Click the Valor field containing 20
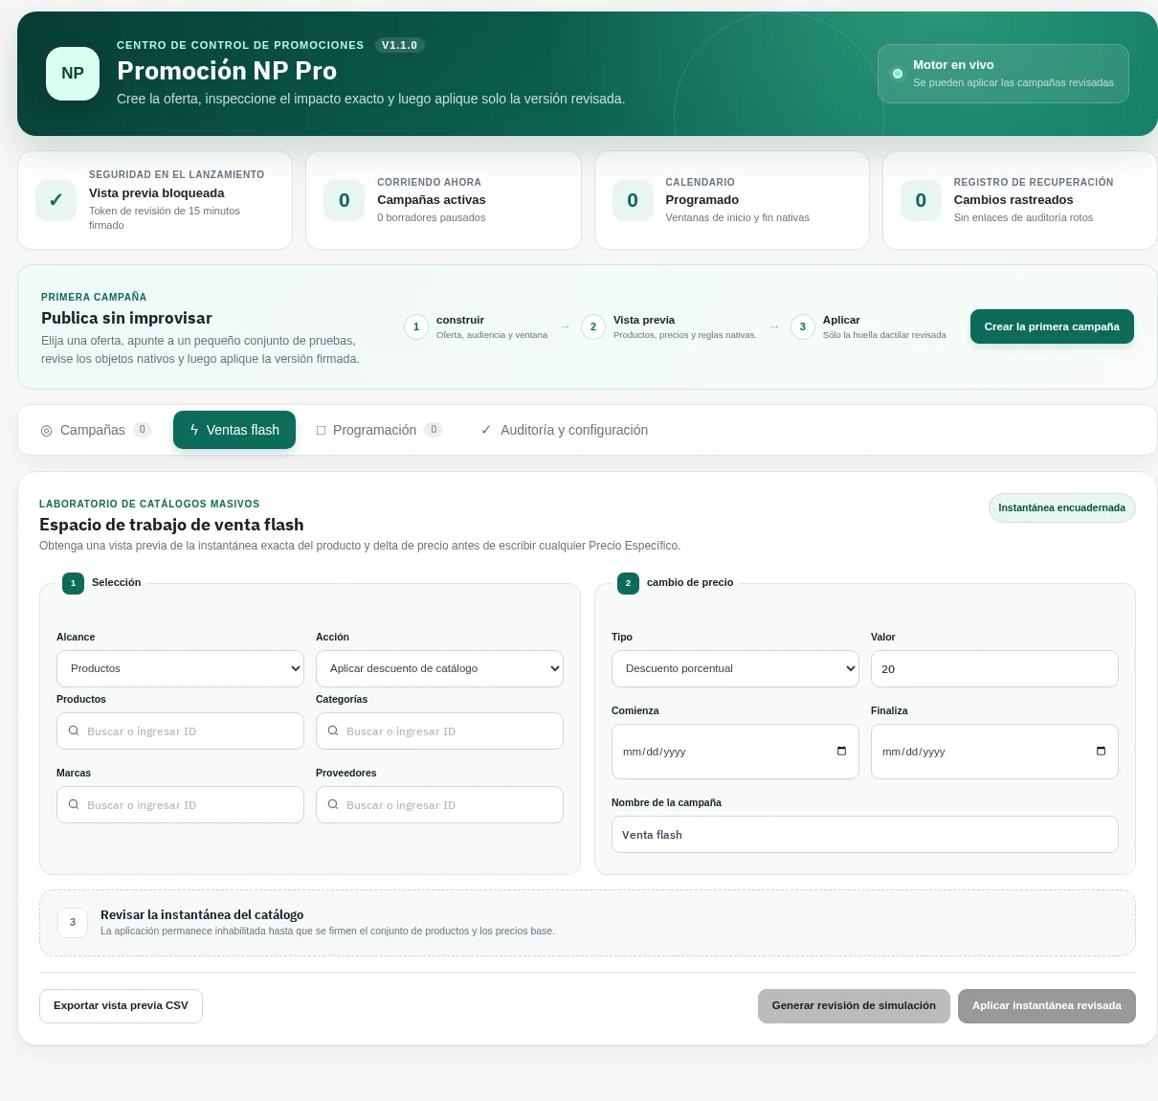1158x1101 pixels. coord(994,668)
